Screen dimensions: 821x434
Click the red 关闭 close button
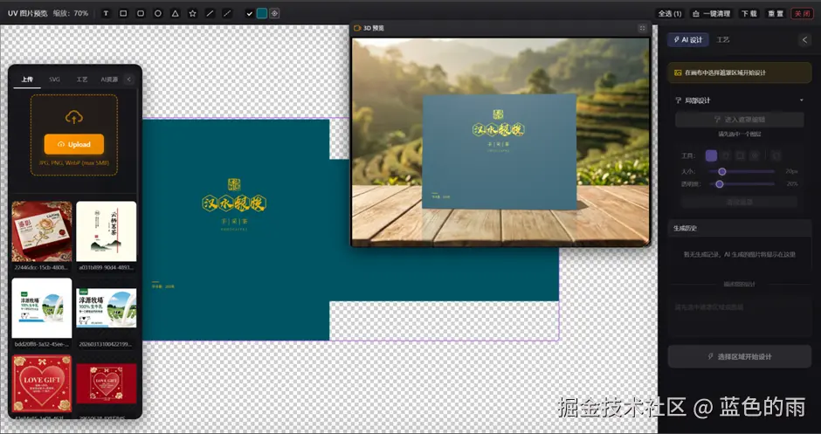point(802,14)
